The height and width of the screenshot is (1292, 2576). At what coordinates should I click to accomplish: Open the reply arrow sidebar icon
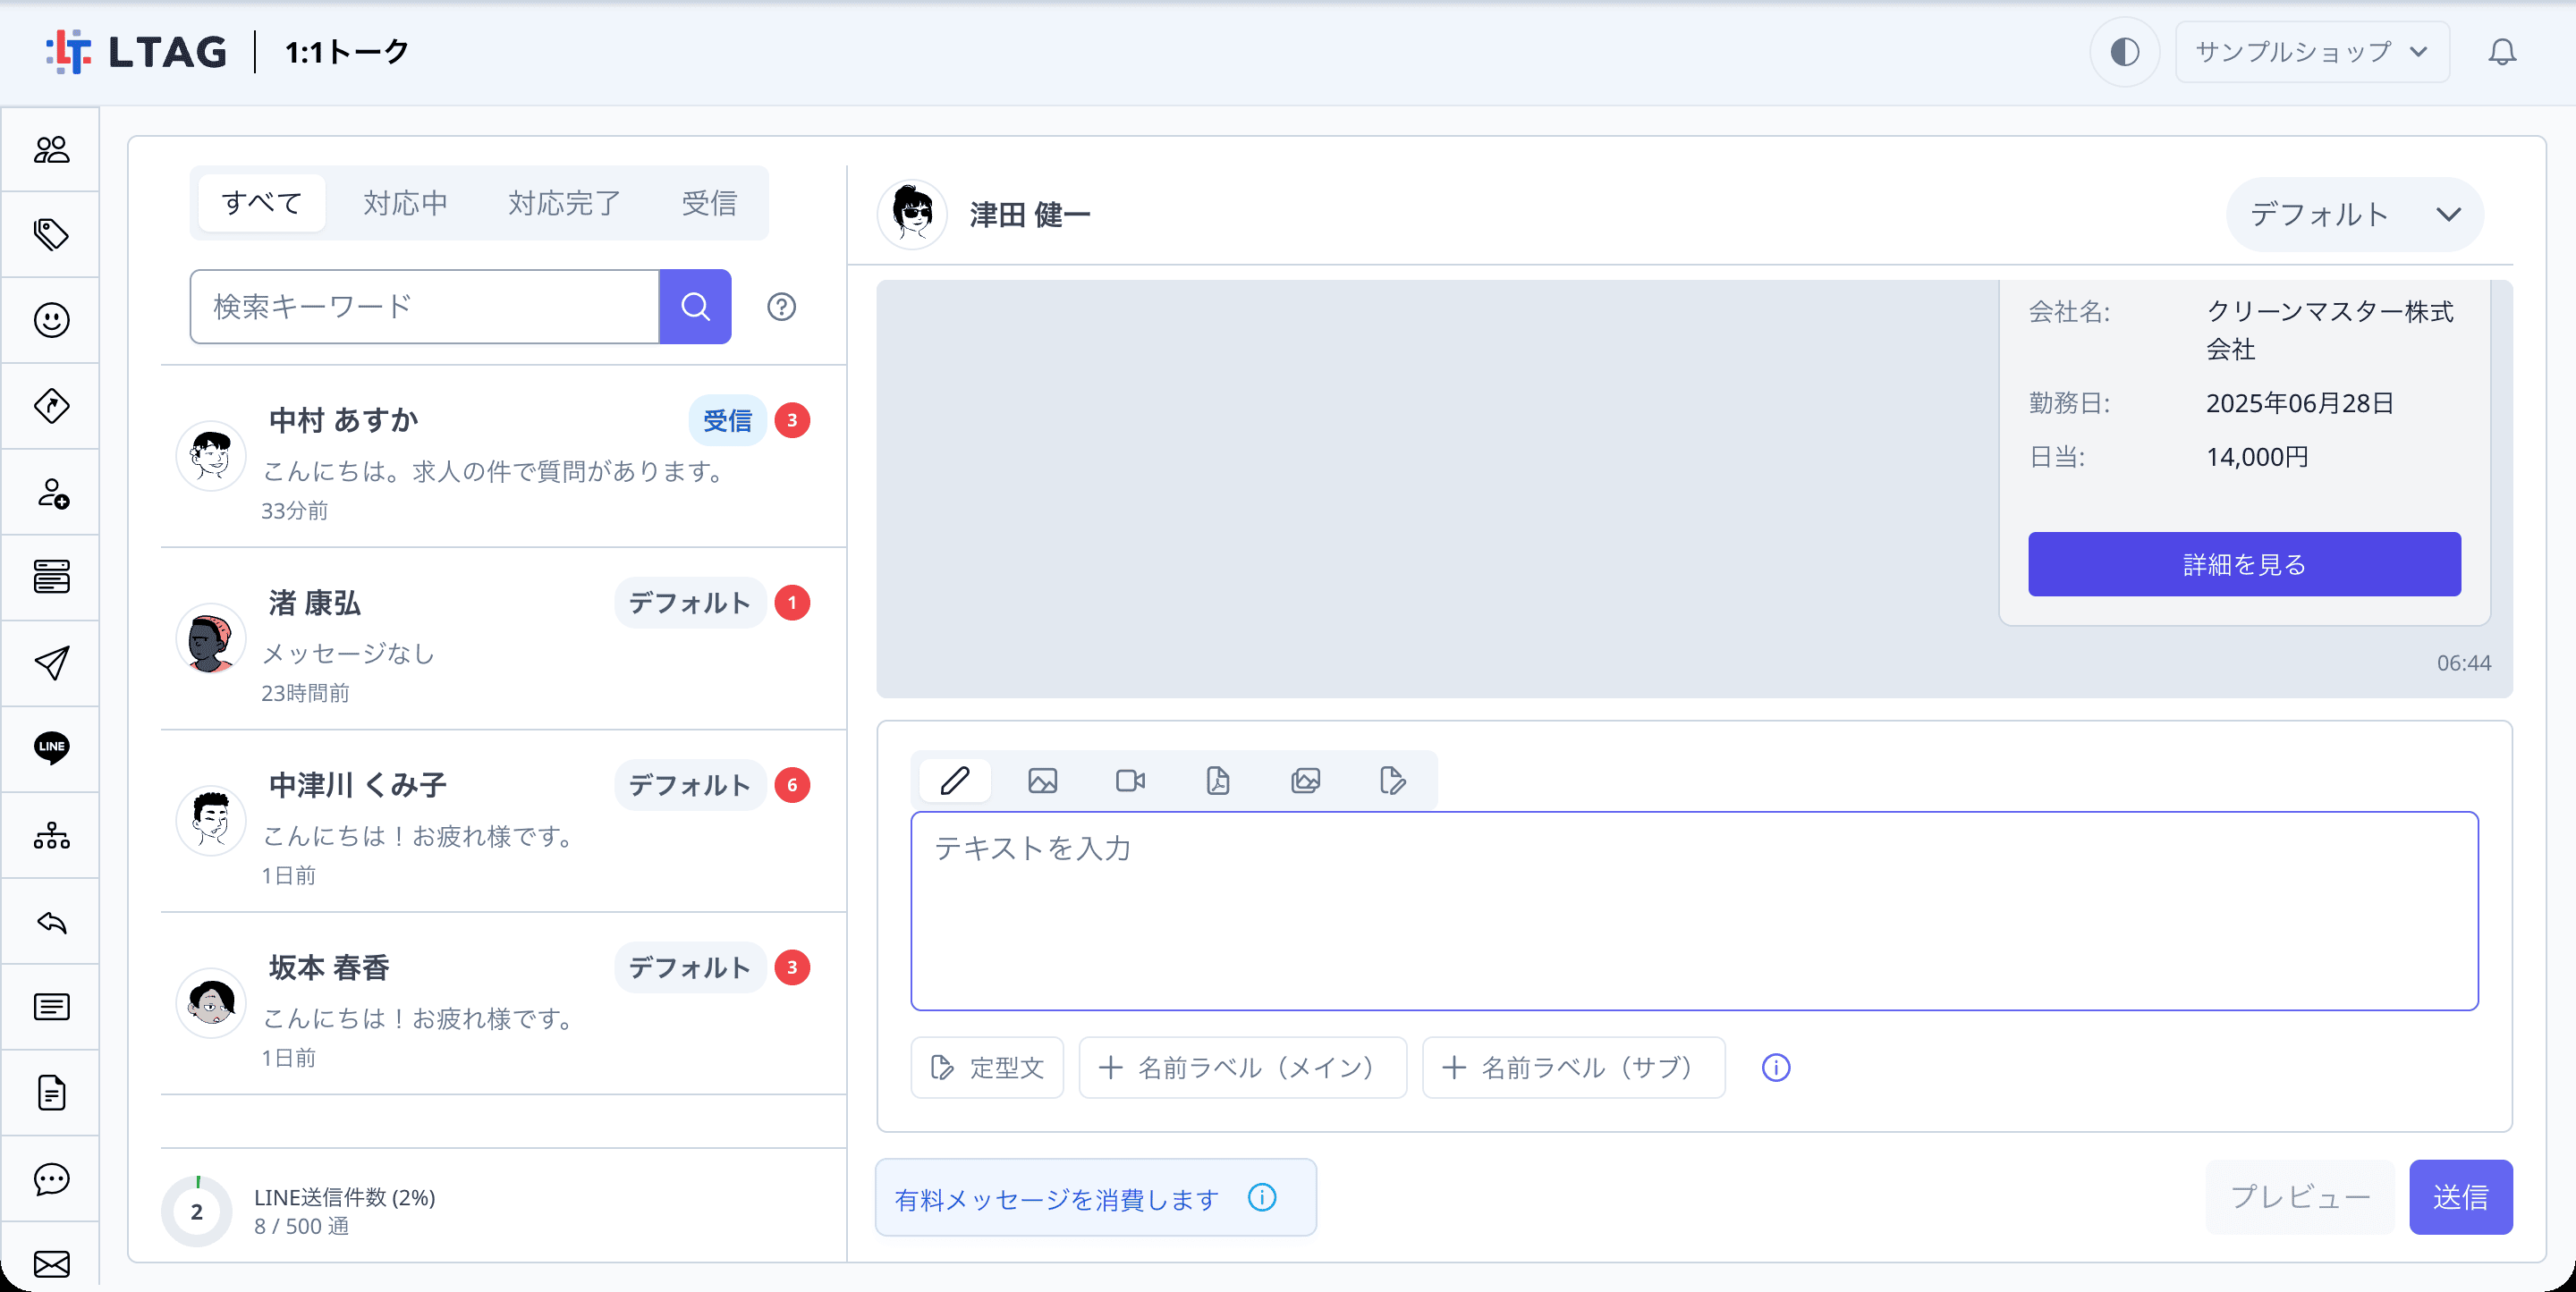(x=51, y=921)
